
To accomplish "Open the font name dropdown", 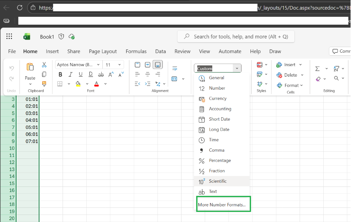I will 98,65.
